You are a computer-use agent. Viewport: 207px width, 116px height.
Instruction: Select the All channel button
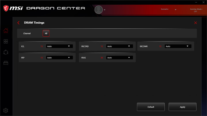[46, 33]
